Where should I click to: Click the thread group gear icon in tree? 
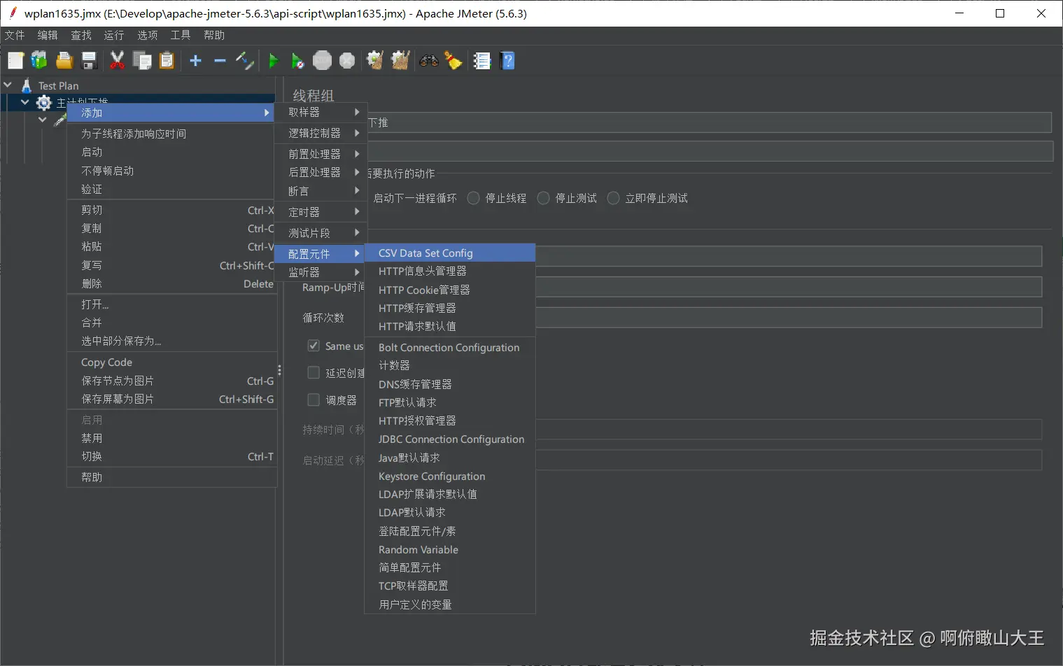(x=44, y=103)
